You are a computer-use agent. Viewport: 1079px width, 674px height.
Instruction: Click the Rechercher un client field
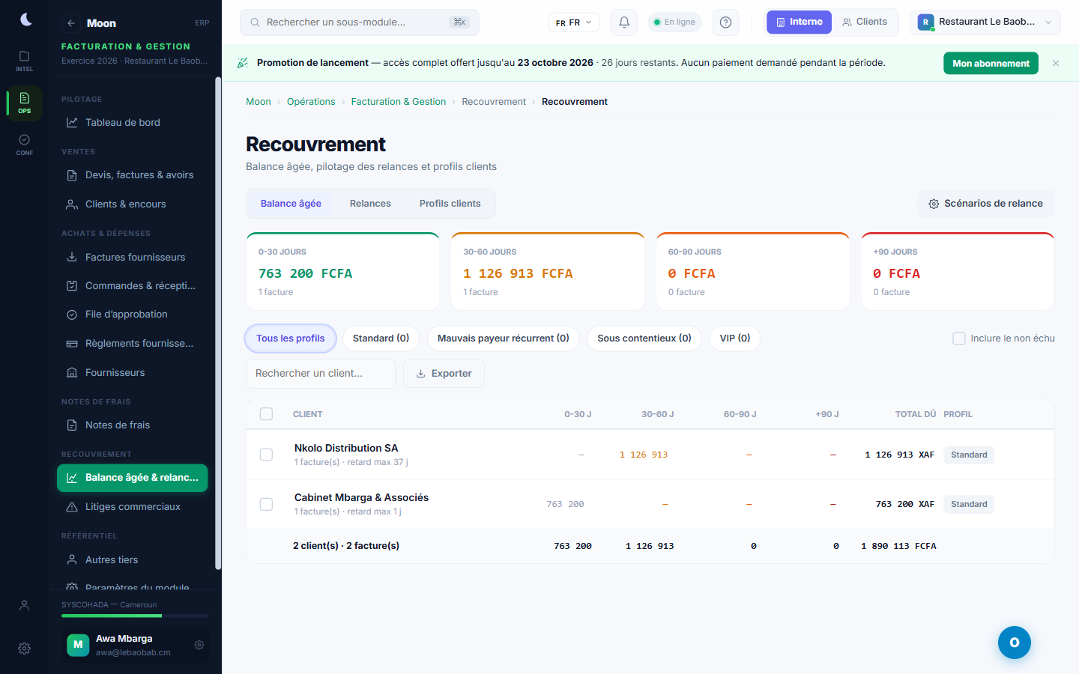coord(321,374)
